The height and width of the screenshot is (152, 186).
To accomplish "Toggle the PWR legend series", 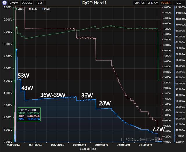I will [46, 9].
